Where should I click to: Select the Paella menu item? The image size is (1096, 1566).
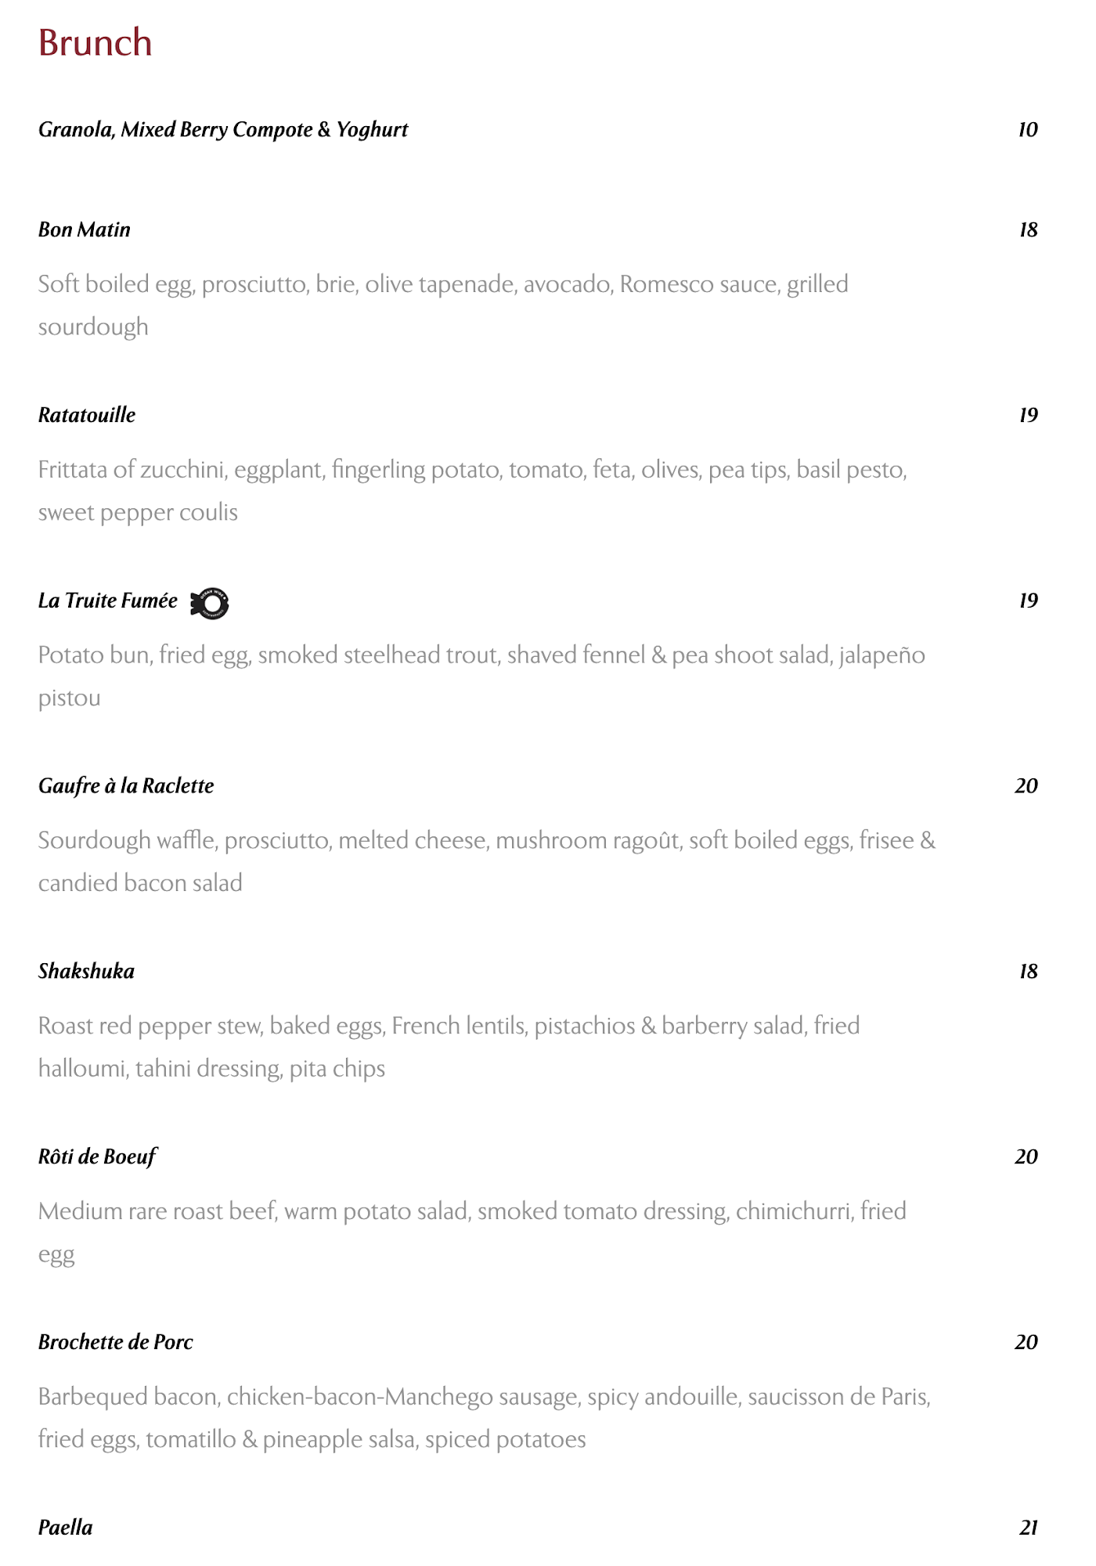pyautogui.click(x=66, y=1528)
